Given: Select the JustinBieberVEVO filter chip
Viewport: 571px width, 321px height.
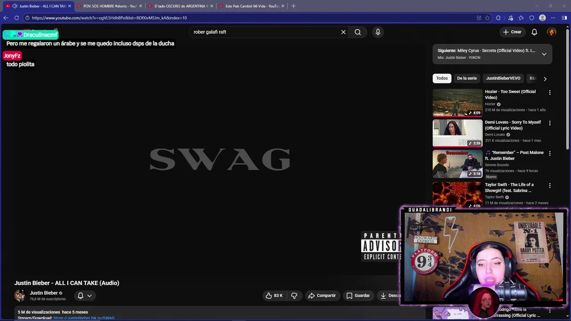Looking at the screenshot, I should point(503,78).
